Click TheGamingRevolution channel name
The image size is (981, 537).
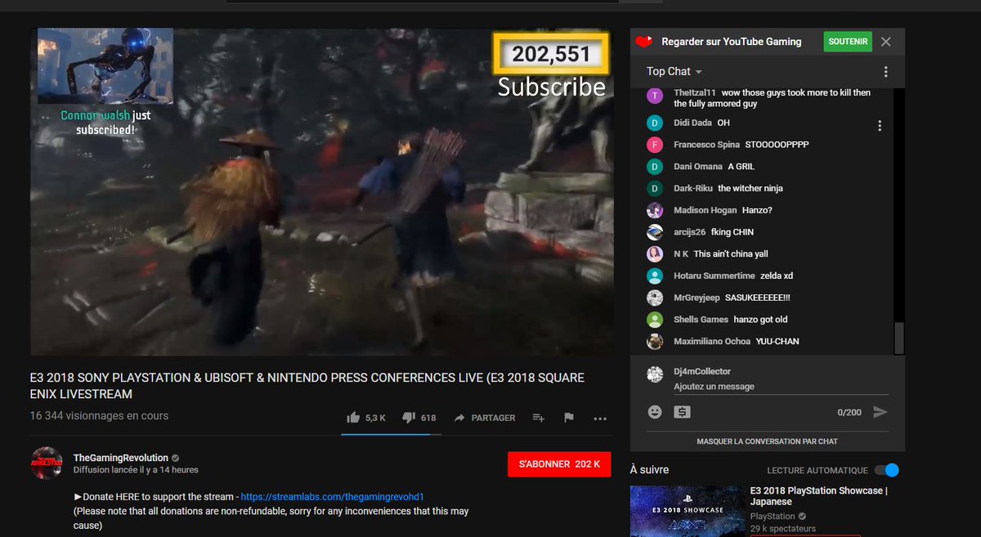[x=120, y=458]
